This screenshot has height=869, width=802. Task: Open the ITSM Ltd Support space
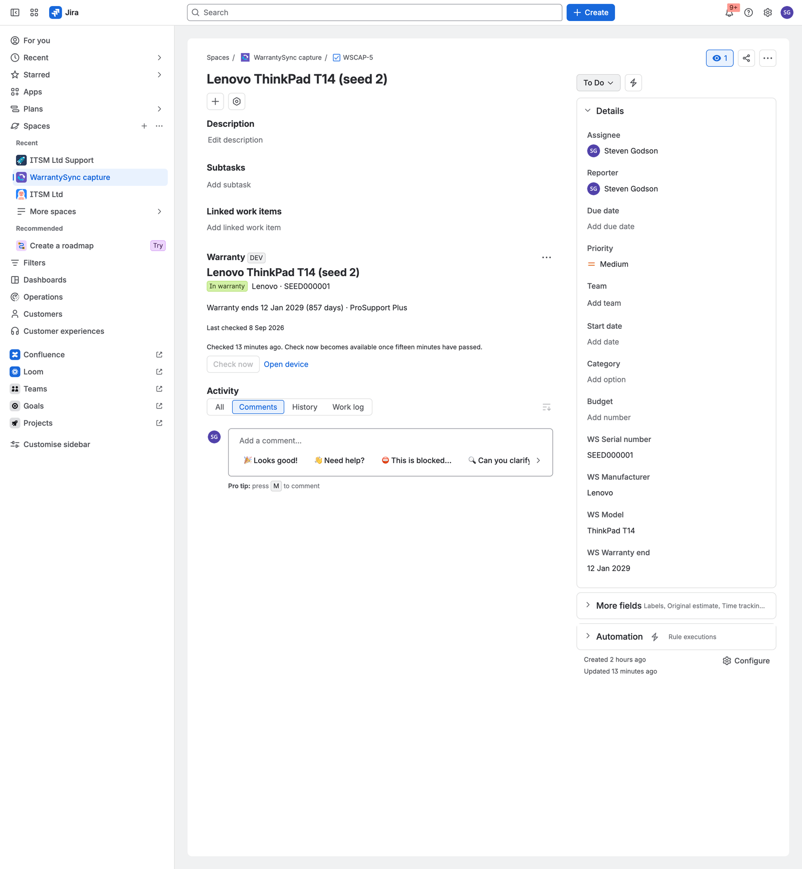(x=90, y=160)
